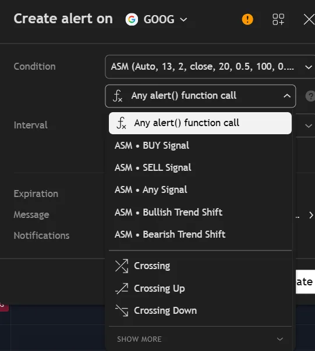This screenshot has height=351, width=315.
Task: Click the Create button
Action: click(x=305, y=282)
